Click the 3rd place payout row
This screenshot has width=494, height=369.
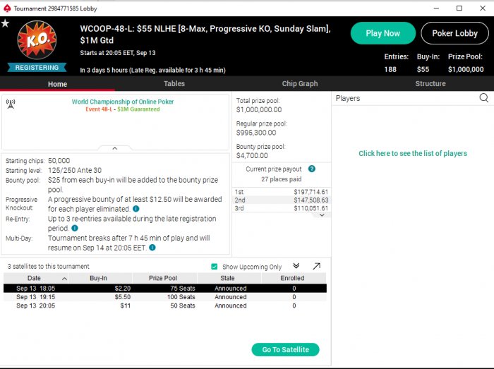coord(282,208)
